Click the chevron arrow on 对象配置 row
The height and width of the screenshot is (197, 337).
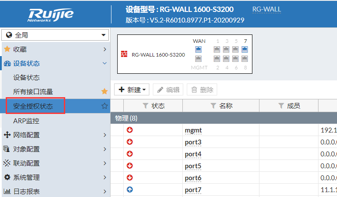point(105,149)
